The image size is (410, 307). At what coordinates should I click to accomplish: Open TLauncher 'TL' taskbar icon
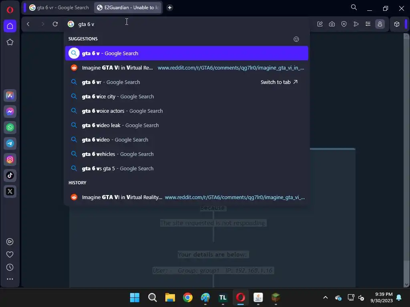(223, 297)
